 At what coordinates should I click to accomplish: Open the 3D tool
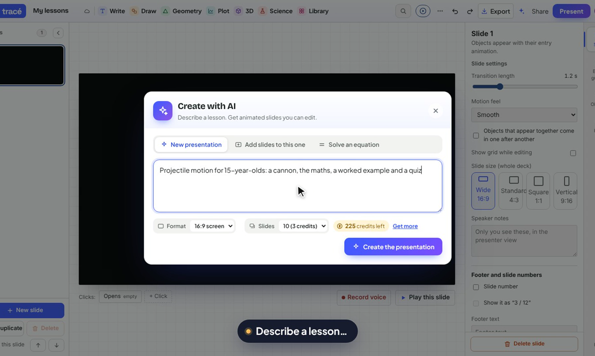pos(245,11)
